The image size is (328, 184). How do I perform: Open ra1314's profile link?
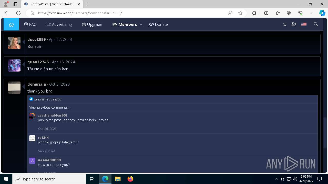click(x=43, y=137)
